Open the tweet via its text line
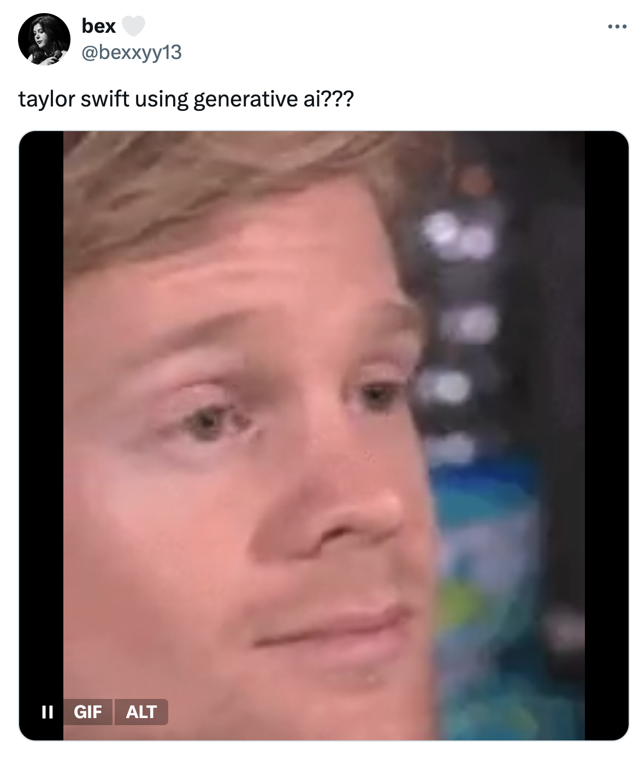Image resolution: width=639 pixels, height=759 pixels. tap(186, 99)
